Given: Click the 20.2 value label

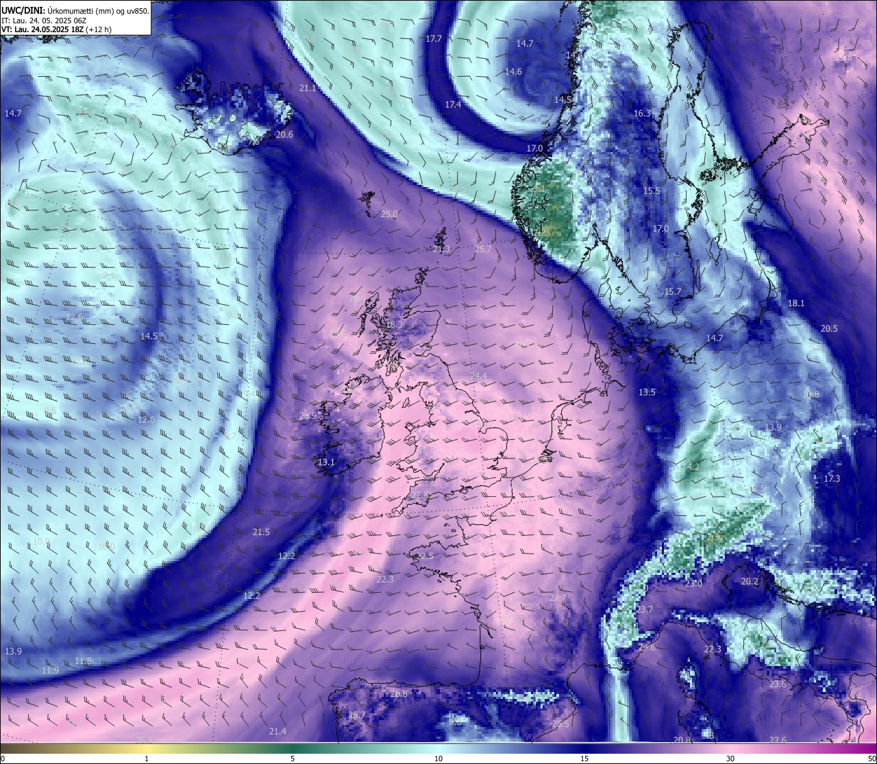Looking at the screenshot, I should coord(750,582).
